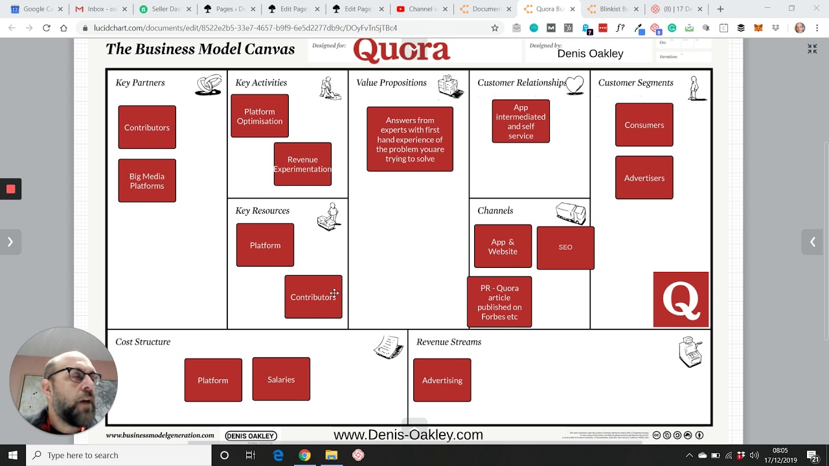Click the Channels truck icon
The width and height of the screenshot is (829, 466).
click(x=571, y=214)
